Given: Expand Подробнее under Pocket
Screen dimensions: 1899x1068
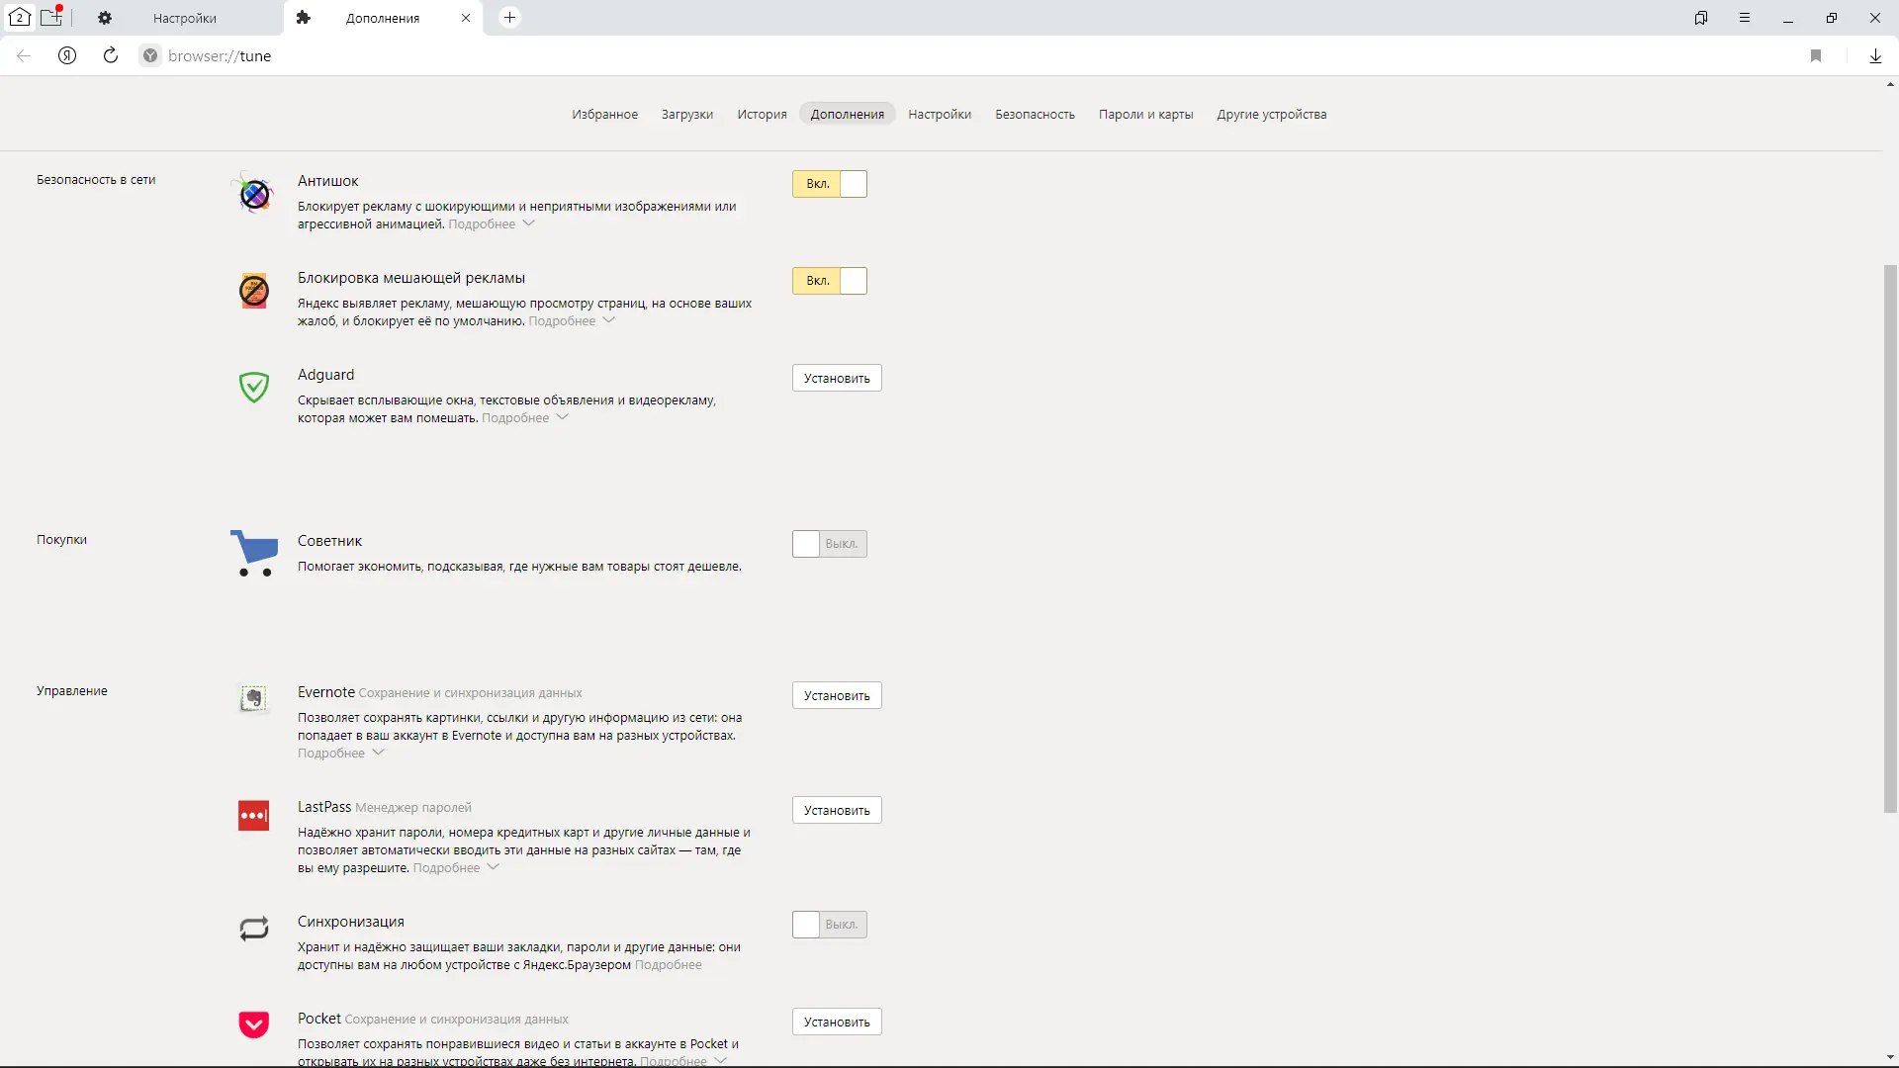Looking at the screenshot, I should (x=683, y=1061).
